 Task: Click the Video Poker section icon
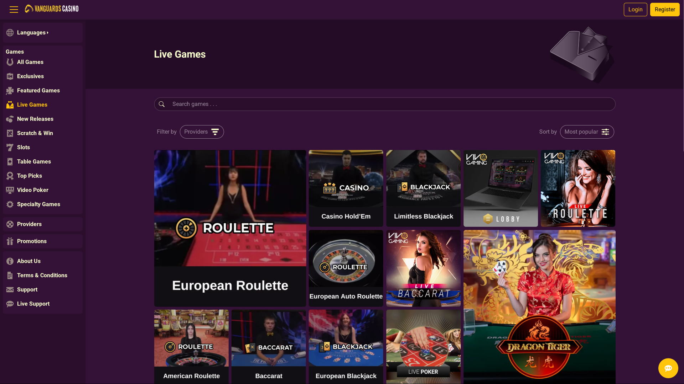pyautogui.click(x=10, y=190)
